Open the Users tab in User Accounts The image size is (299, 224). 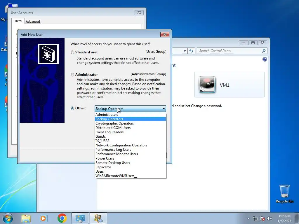click(17, 21)
